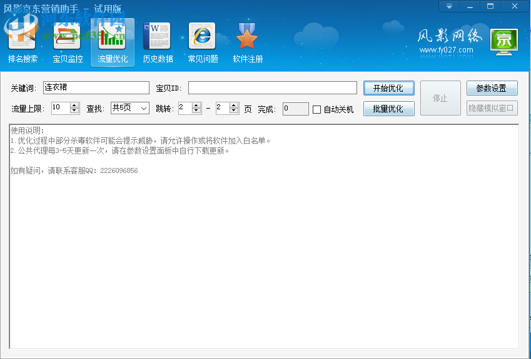531x359 pixels.
Task: Focus the 宝贝ID input field
Action: coord(273,87)
